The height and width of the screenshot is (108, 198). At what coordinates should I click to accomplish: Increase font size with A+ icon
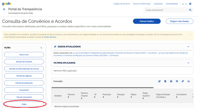[183, 4]
